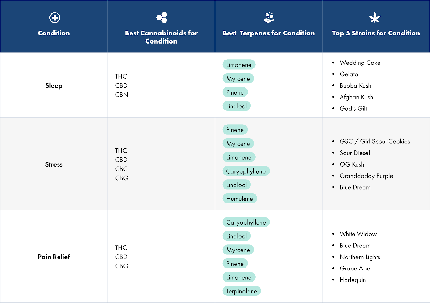Screen dimensions: 430x303
Task: Click the "OG Kush" strain
Action: [352, 164]
